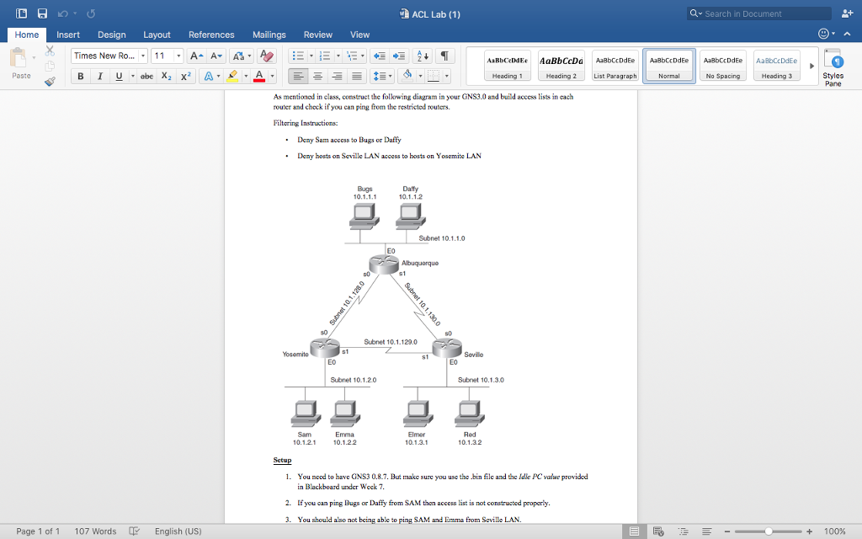Apply Heading 3 style
The height and width of the screenshot is (539, 862).
point(777,66)
